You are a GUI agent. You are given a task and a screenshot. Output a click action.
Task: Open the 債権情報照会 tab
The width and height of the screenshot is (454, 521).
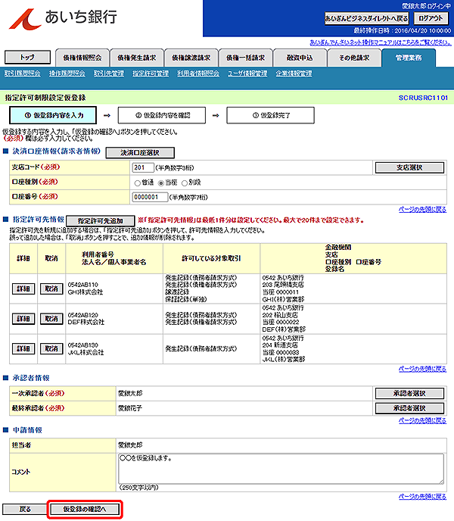pos(81,57)
